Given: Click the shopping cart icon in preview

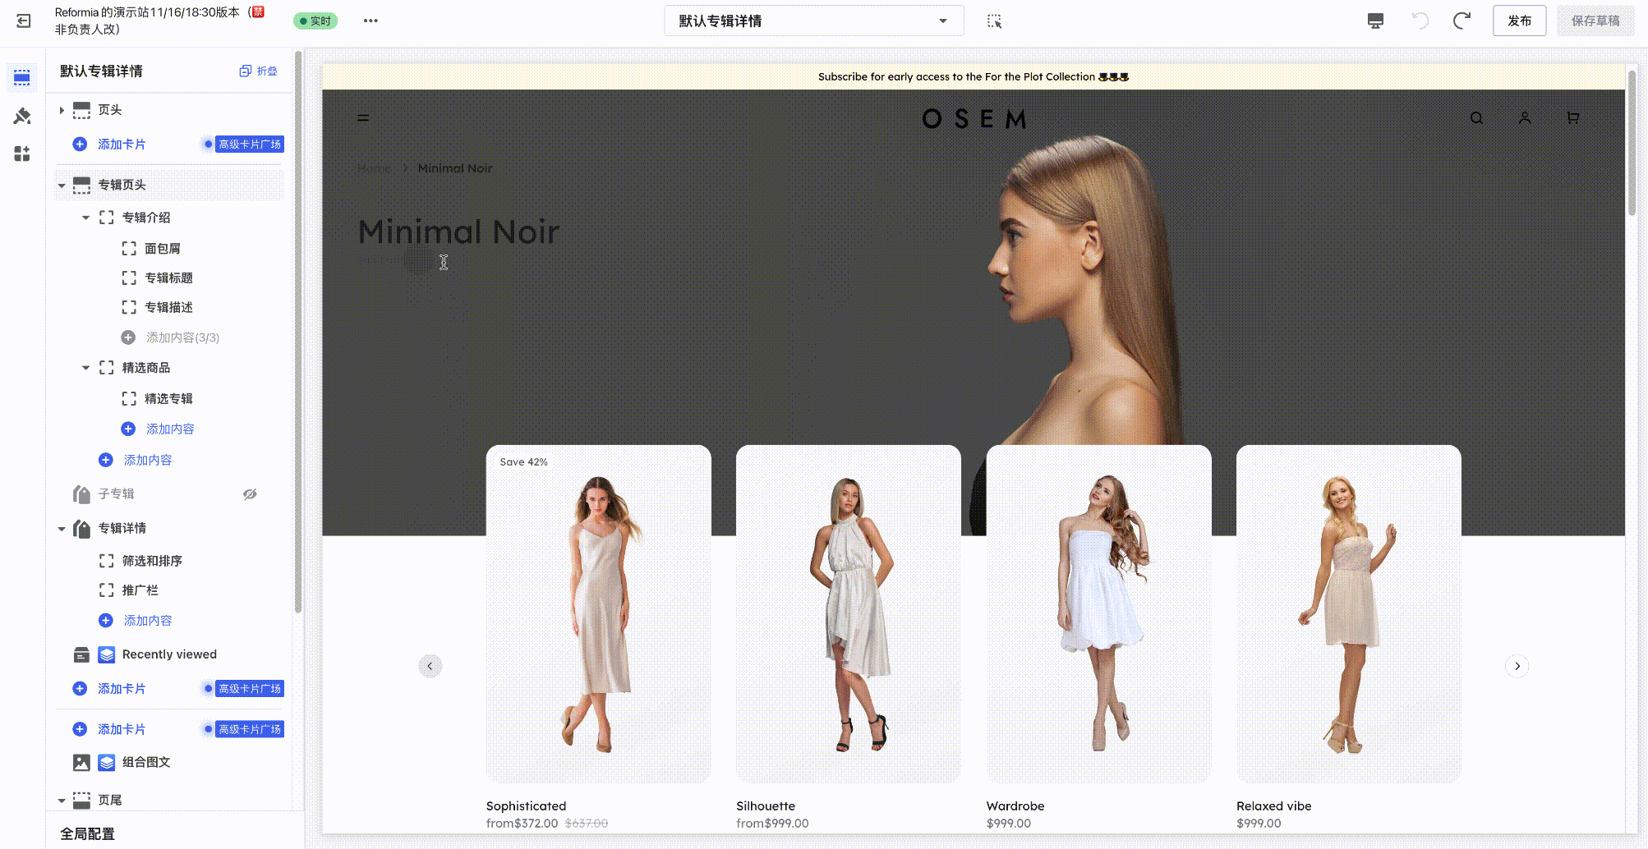Looking at the screenshot, I should [1572, 118].
